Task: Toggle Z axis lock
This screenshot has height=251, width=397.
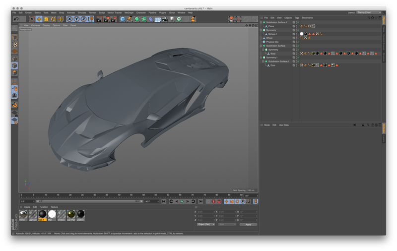Action: (x=83, y=19)
